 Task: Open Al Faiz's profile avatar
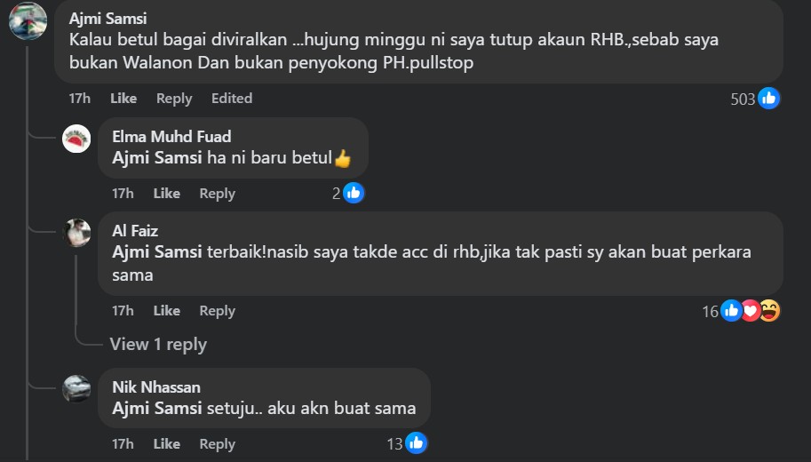tap(76, 233)
